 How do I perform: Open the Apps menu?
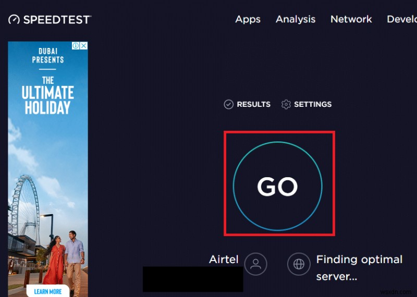click(x=248, y=19)
